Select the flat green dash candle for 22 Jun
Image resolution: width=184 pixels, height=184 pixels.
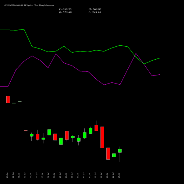(x=14, y=103)
